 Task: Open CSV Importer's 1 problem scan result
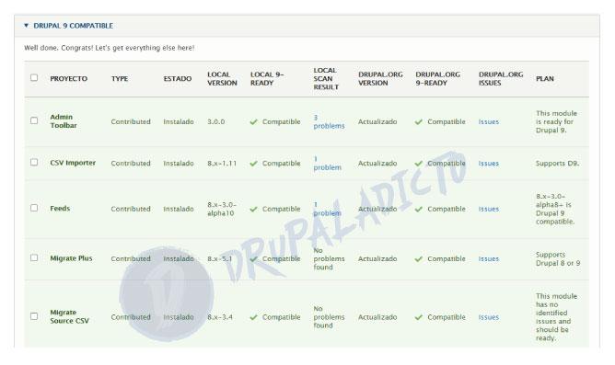[x=327, y=164]
